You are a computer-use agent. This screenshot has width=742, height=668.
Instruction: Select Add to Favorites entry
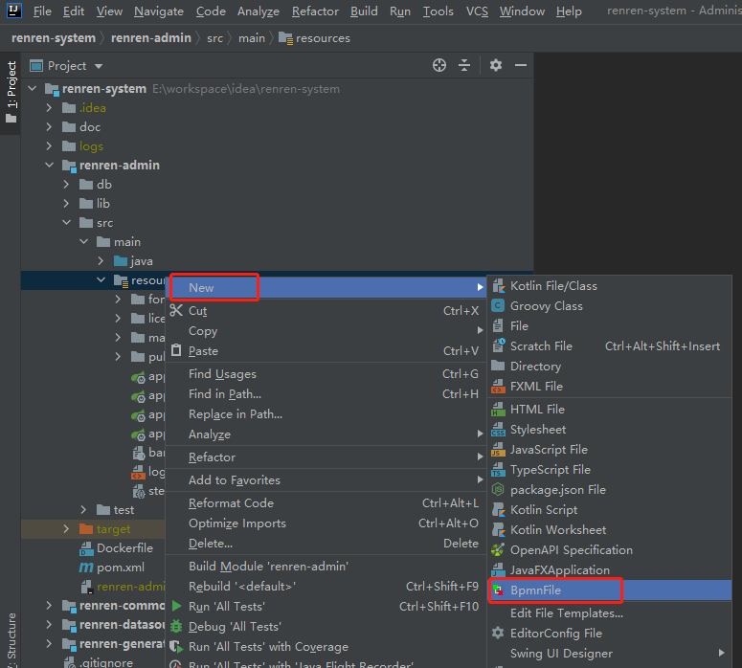(326, 480)
